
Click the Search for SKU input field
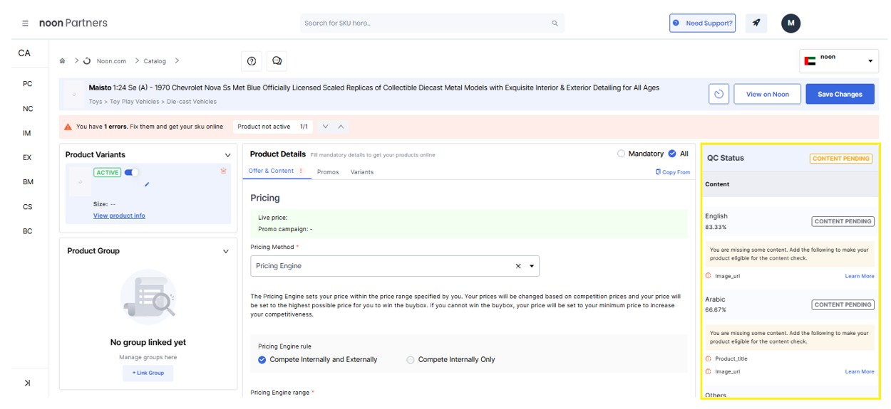coord(432,23)
